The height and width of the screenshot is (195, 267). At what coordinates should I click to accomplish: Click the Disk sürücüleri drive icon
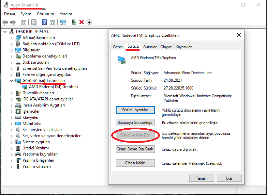18,63
